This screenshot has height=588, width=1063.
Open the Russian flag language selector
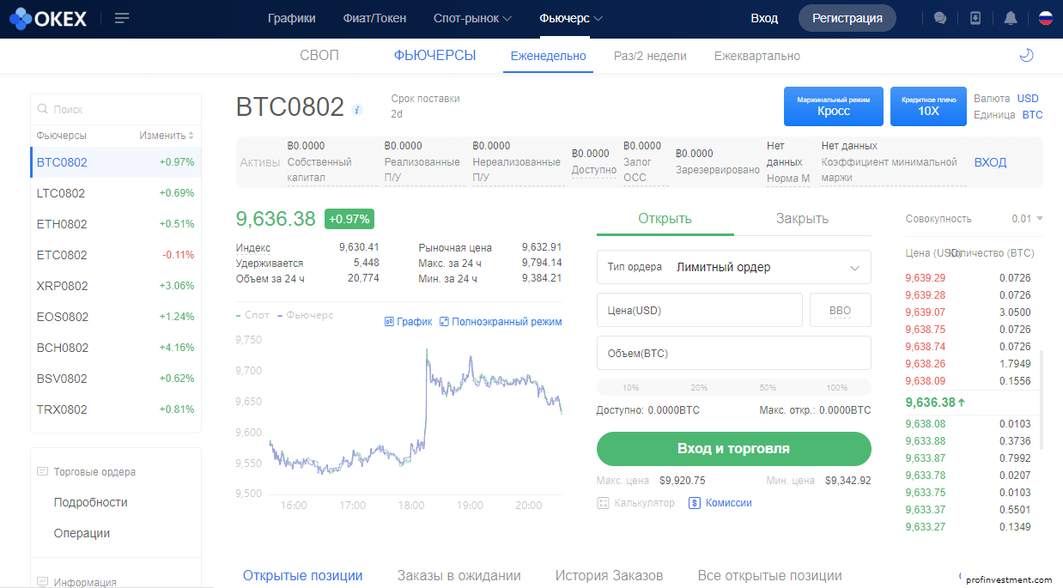point(1046,18)
